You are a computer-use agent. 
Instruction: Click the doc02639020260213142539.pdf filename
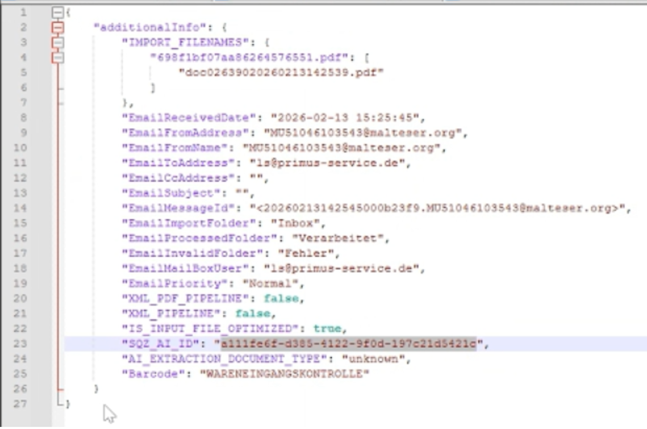281,73
